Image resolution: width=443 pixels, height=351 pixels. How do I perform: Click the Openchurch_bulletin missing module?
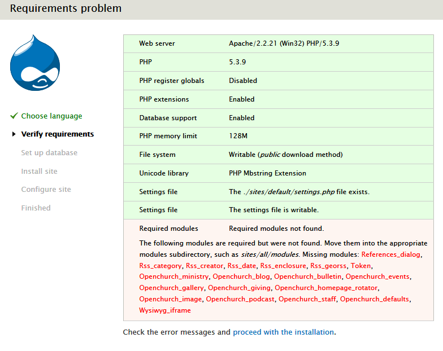307,277
